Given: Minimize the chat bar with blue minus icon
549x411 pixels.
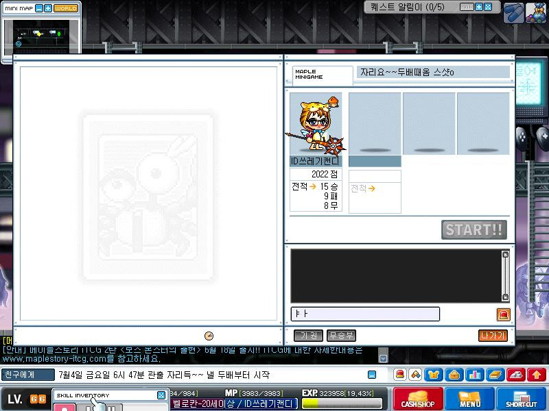Looking at the screenshot, I should [x=372, y=375].
